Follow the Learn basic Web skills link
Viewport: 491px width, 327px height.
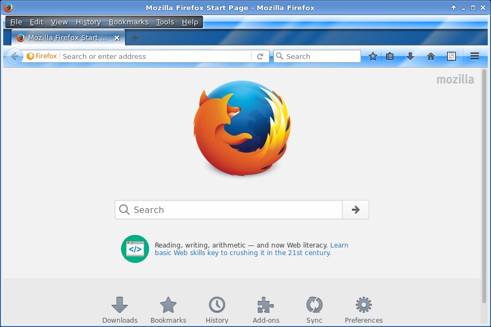pyautogui.click(x=251, y=249)
